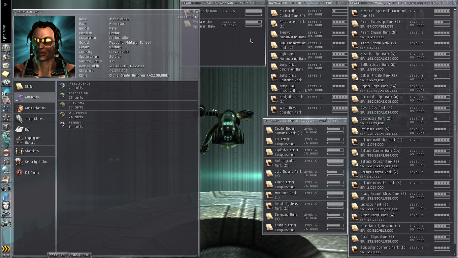
Task: Open the Local [10] chat channel
Action: (80, 255)
